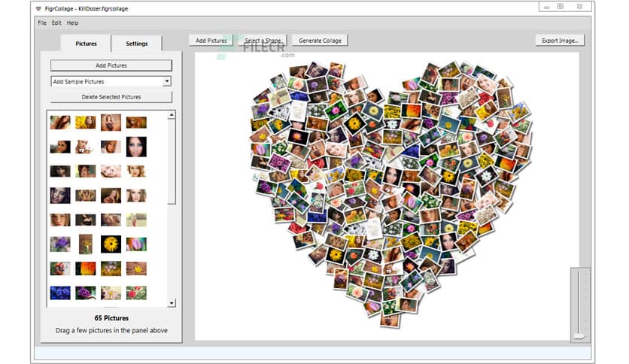The width and height of the screenshot is (629, 364).
Task: Open the Help menu
Action: tap(73, 23)
